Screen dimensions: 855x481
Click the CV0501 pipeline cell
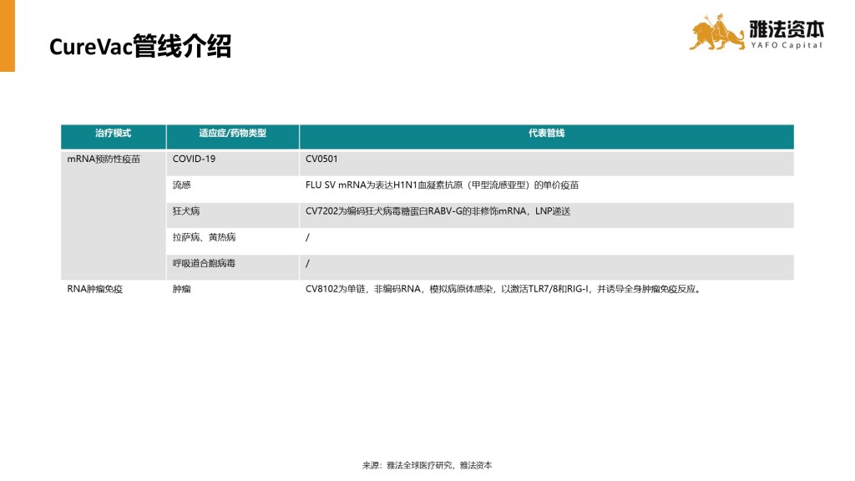pos(321,159)
